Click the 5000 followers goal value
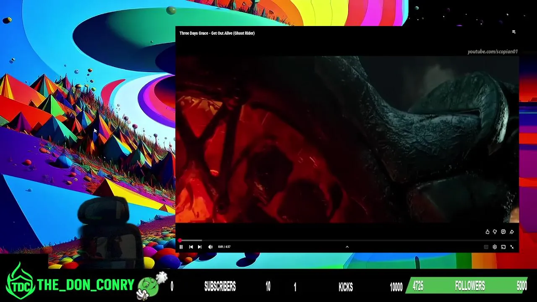Image resolution: width=537 pixels, height=302 pixels. pyautogui.click(x=521, y=286)
